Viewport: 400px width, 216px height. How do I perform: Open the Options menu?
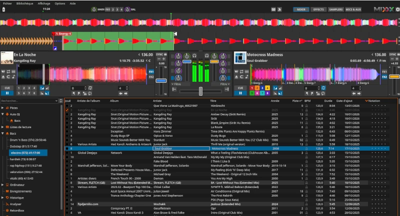[x=59, y=3]
